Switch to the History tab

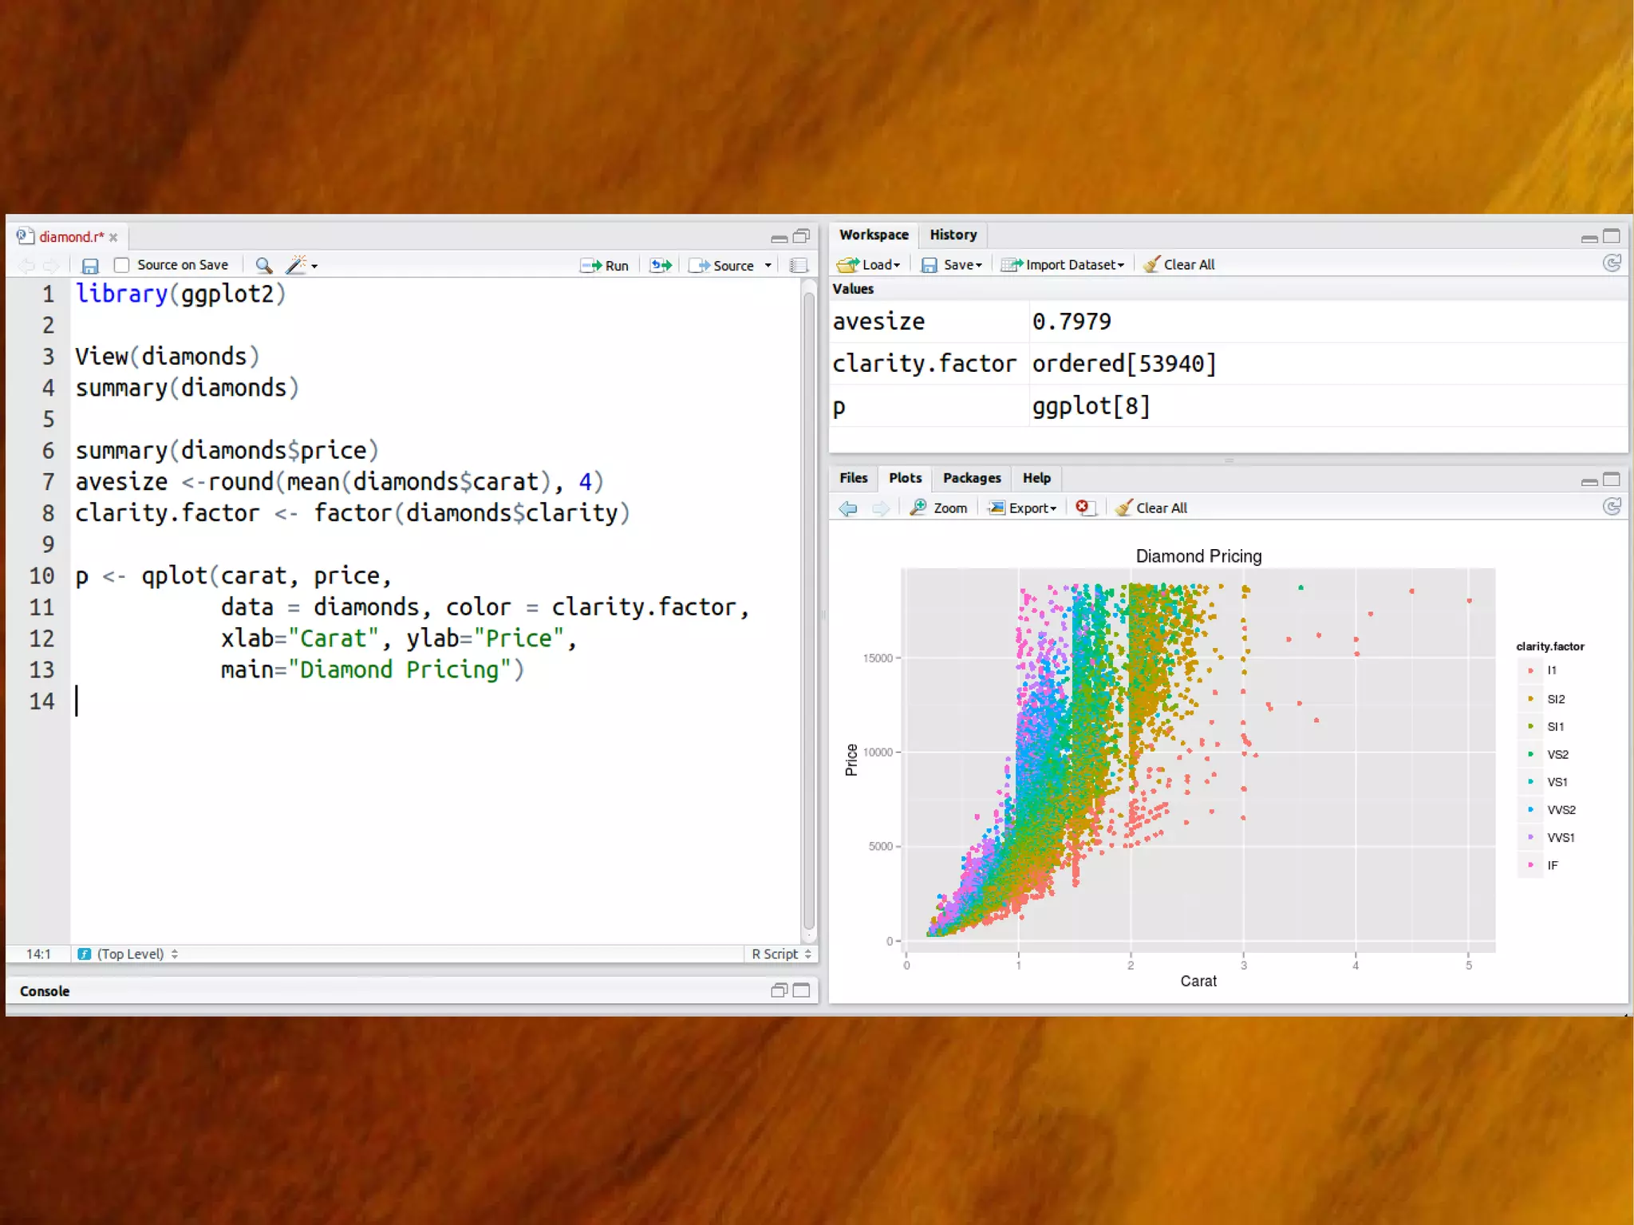(x=953, y=235)
